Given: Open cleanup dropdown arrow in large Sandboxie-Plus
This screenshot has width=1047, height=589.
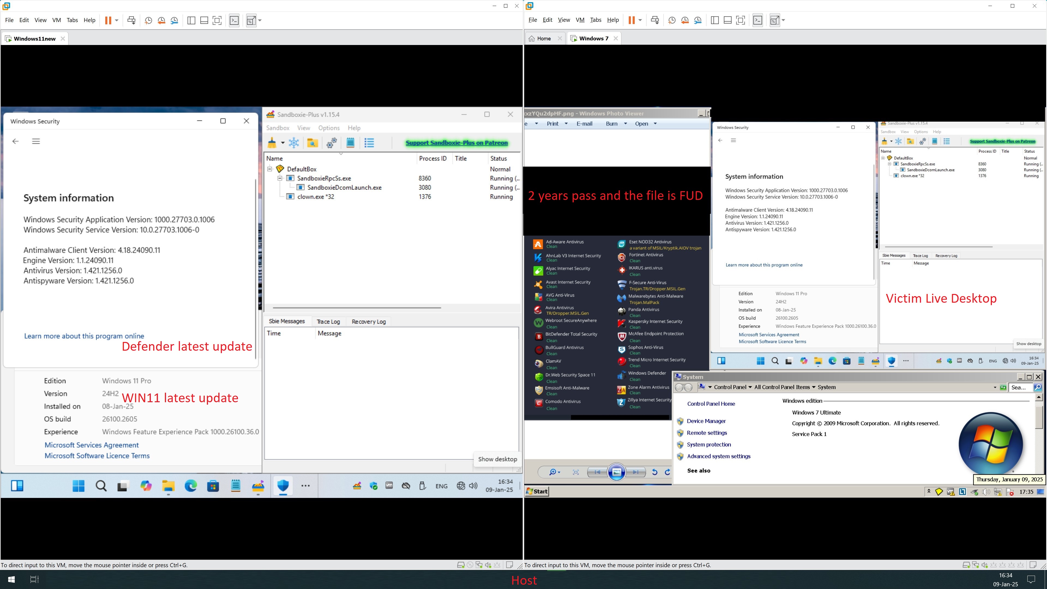Looking at the screenshot, I should [282, 143].
